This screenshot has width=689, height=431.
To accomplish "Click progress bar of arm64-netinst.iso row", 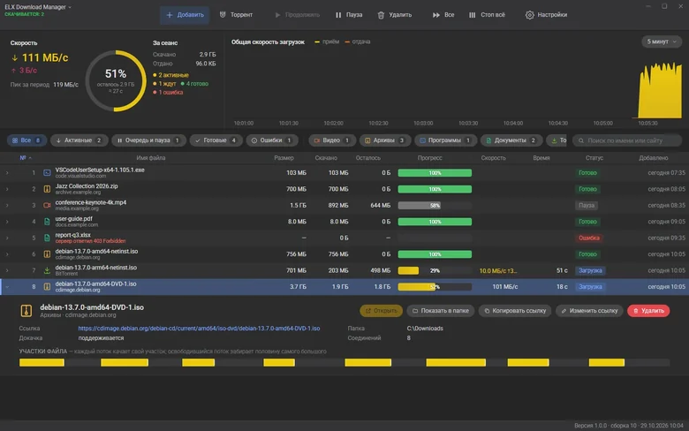I will coord(435,270).
